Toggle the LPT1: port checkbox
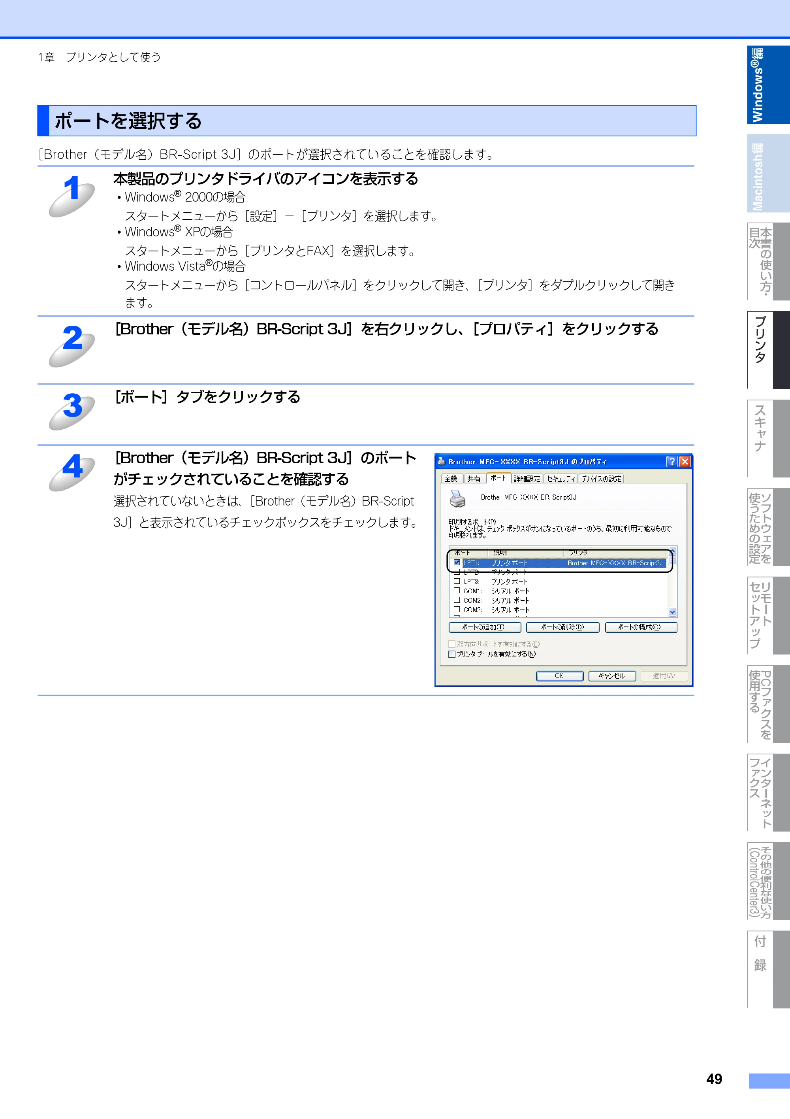The width and height of the screenshot is (790, 1119). coord(457,562)
